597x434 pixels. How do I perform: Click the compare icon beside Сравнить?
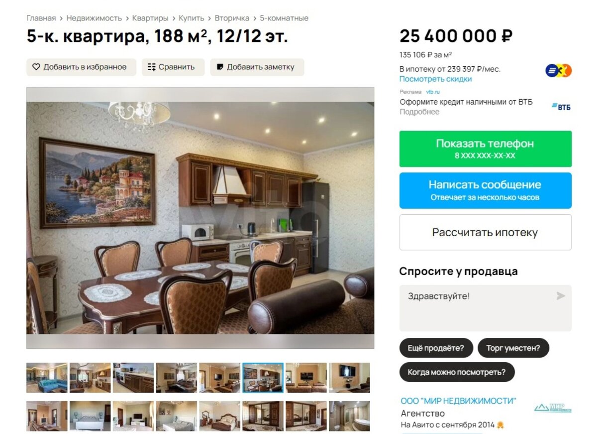(x=152, y=67)
